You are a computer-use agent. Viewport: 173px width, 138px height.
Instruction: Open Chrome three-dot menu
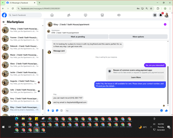point(170,9)
